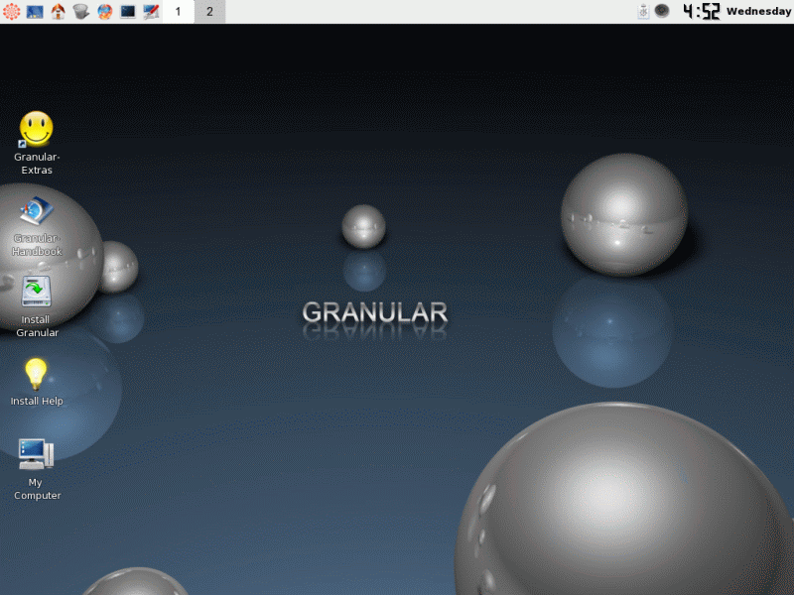The width and height of the screenshot is (794, 595).
Task: Open the Granular main menu launcher
Action: (x=11, y=12)
